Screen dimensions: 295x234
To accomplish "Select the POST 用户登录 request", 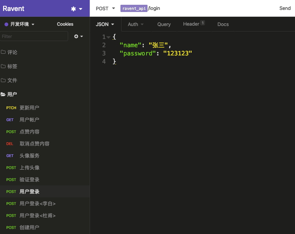I will click(45, 192).
